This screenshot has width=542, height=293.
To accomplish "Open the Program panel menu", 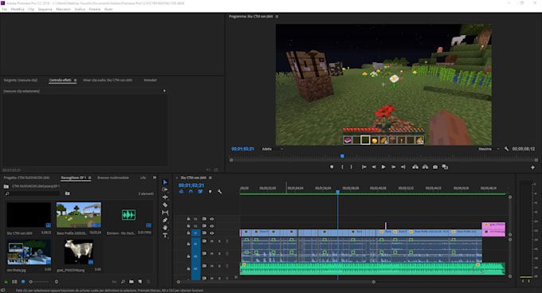I will (277, 17).
